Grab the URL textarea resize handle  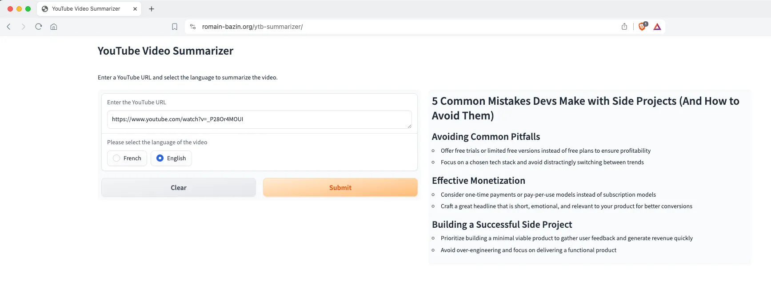click(409, 126)
